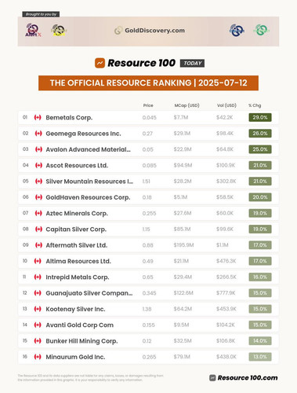Click the Canada flag beside Aftermath Silver Ltd.

click(38, 245)
